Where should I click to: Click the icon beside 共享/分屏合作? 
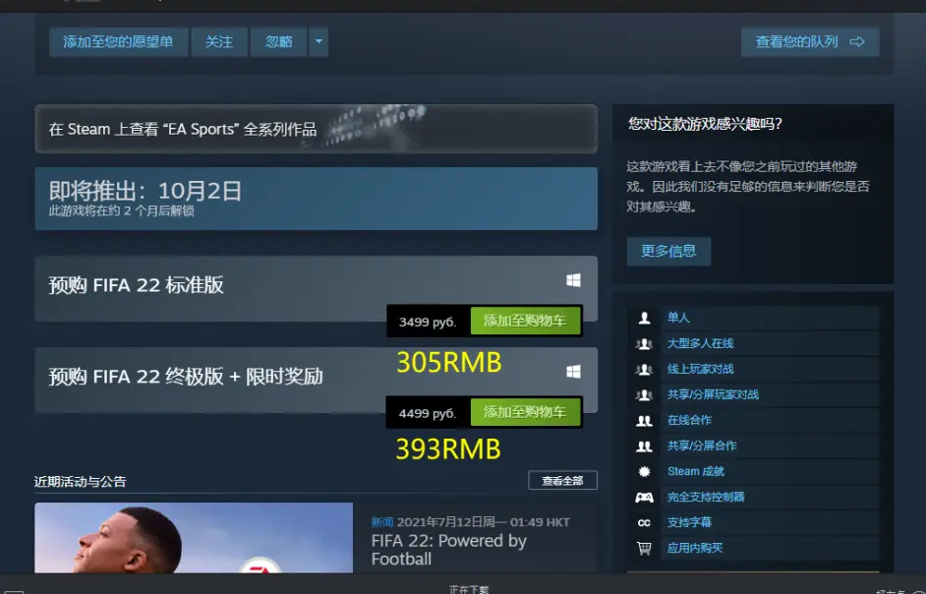click(x=644, y=446)
